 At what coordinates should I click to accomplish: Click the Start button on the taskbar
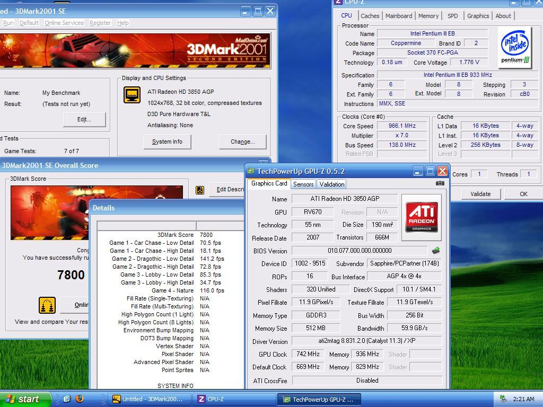(25, 399)
